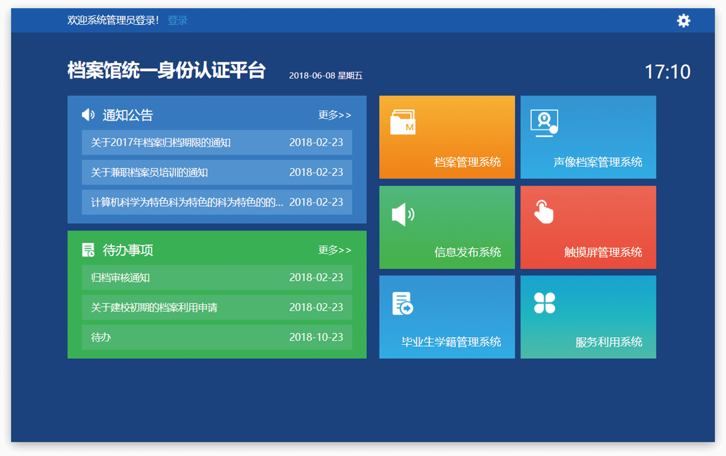Launch the 服务利用系统 label text
This screenshot has width=726, height=456.
tap(608, 342)
